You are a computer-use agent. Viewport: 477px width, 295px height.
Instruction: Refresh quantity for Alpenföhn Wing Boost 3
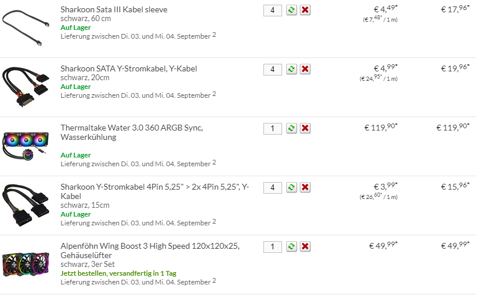[x=291, y=246]
